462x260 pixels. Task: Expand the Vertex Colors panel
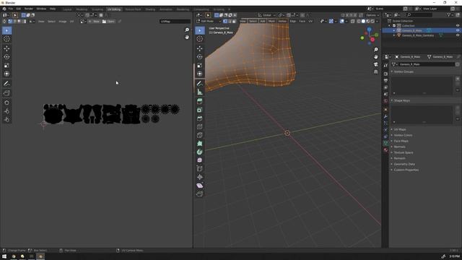[x=402, y=135]
